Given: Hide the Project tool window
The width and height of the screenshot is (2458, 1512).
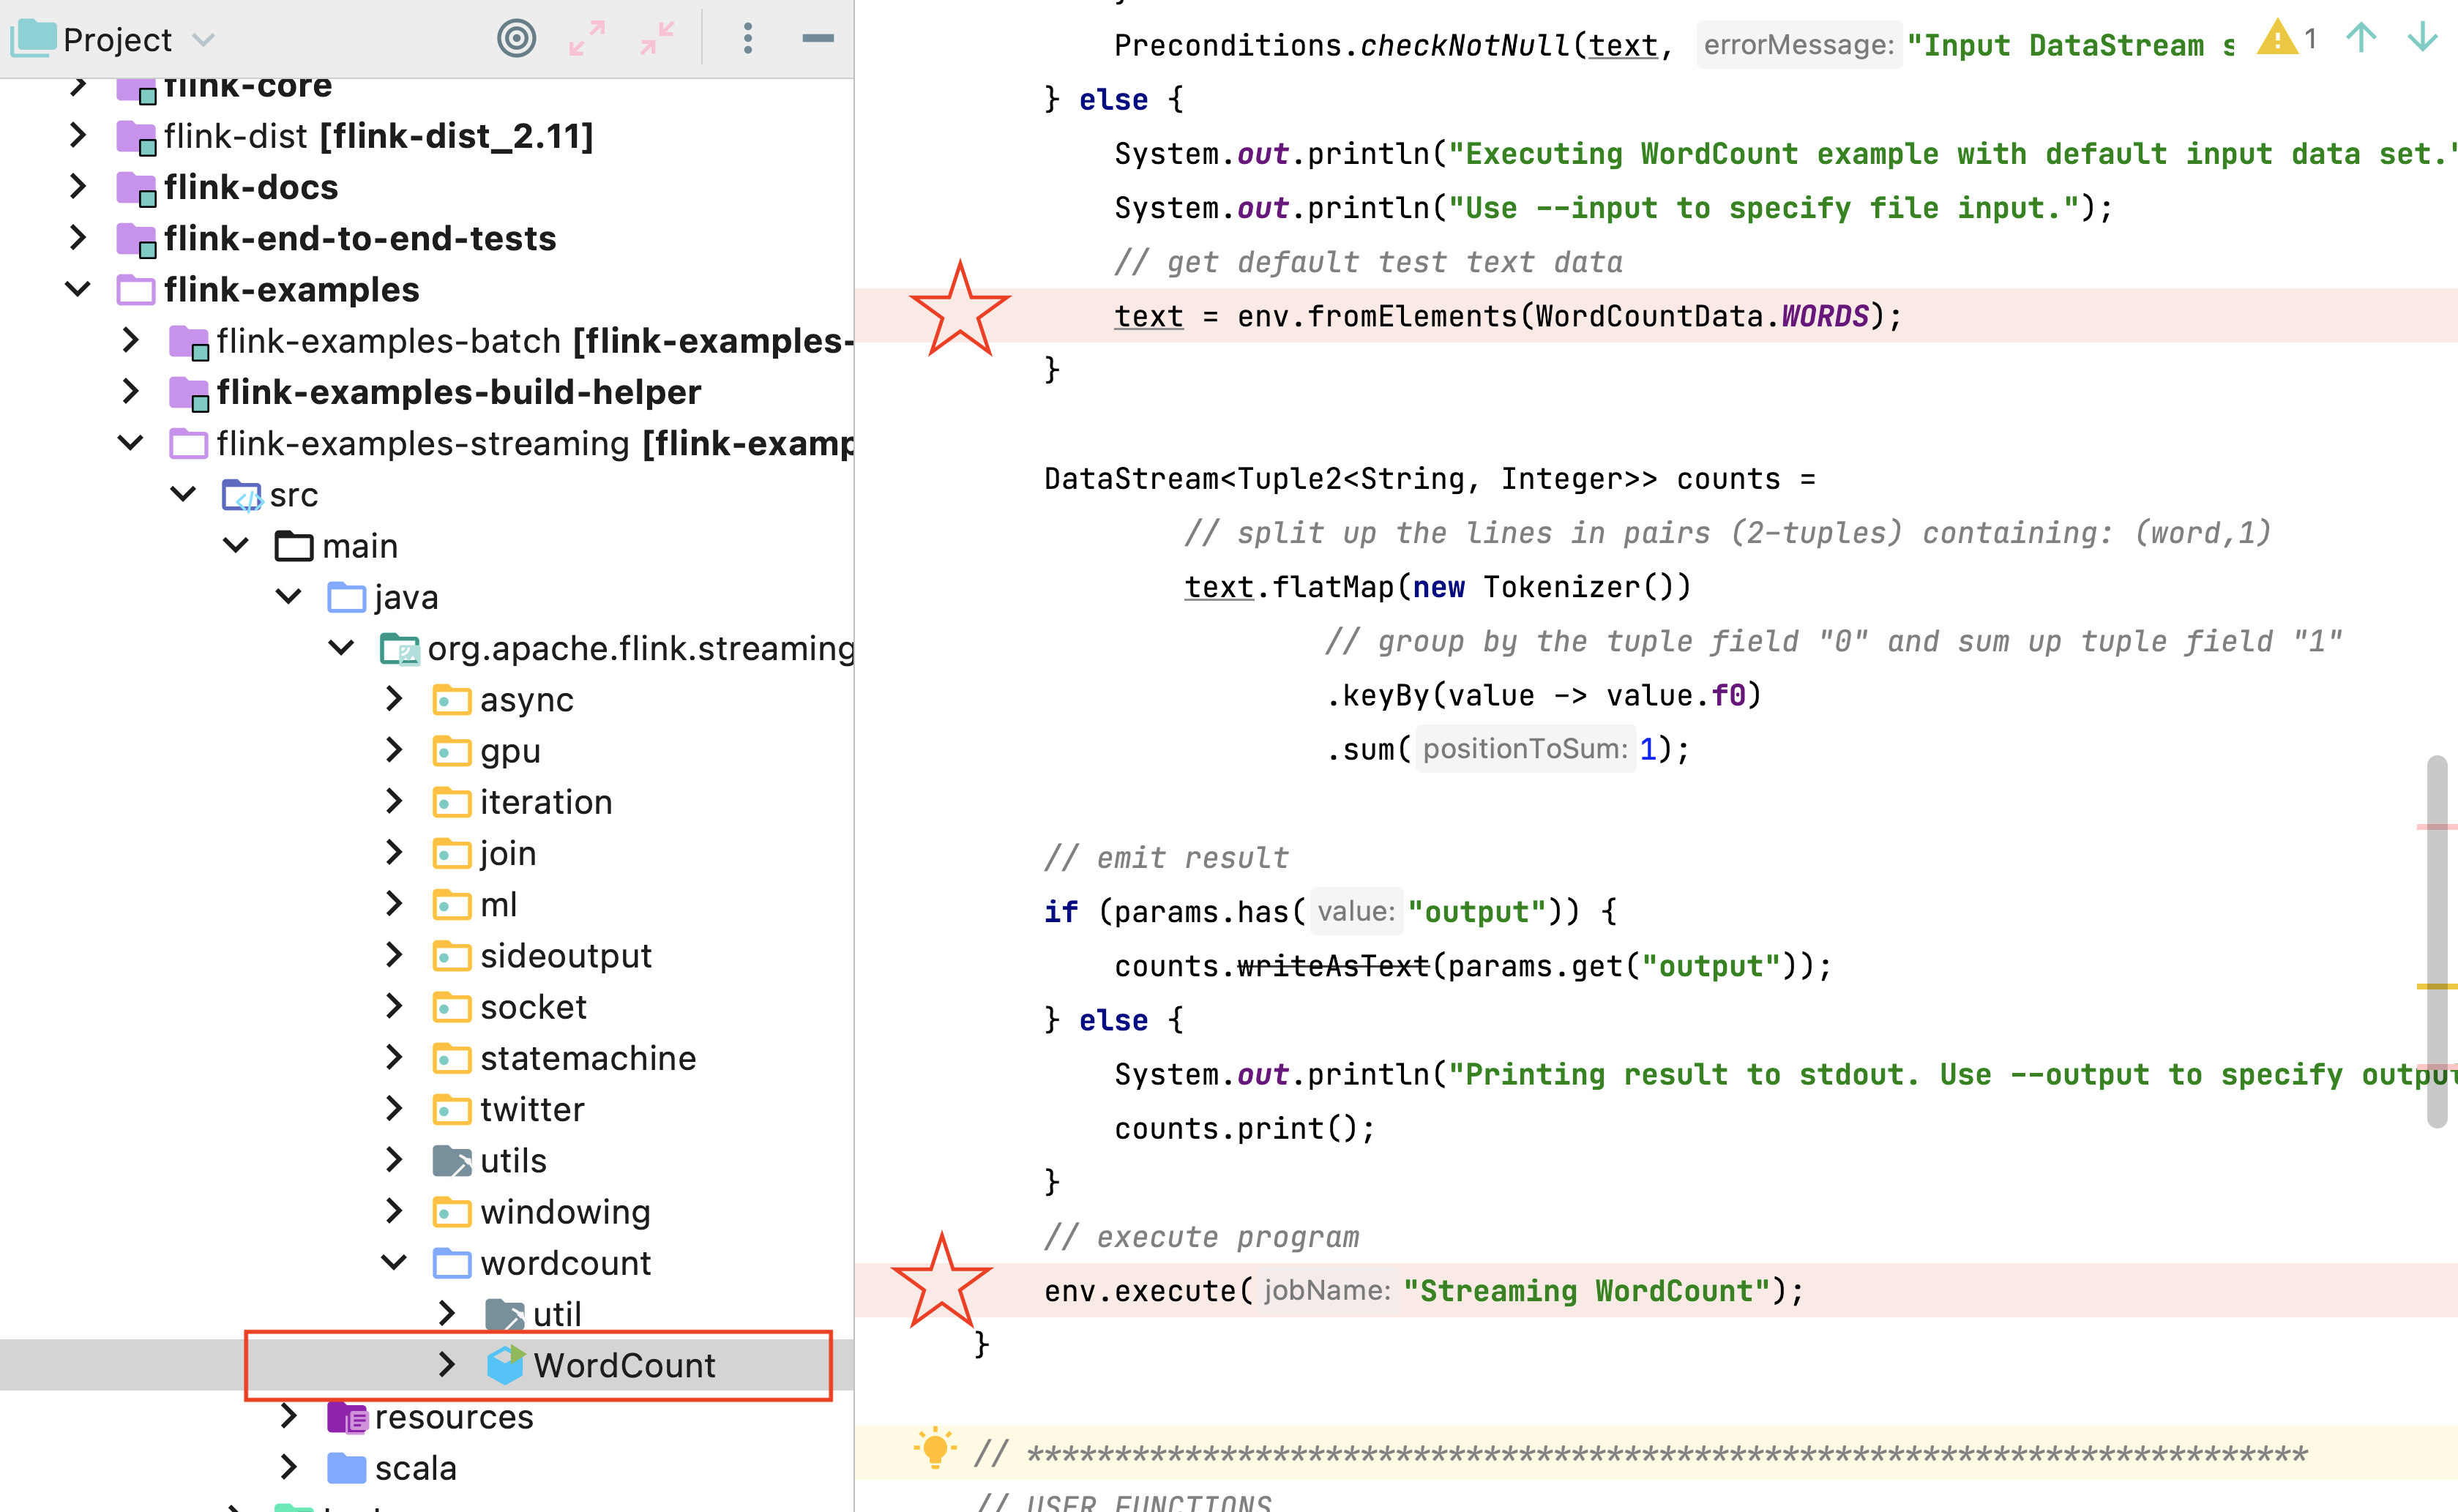Looking at the screenshot, I should click(817, 39).
